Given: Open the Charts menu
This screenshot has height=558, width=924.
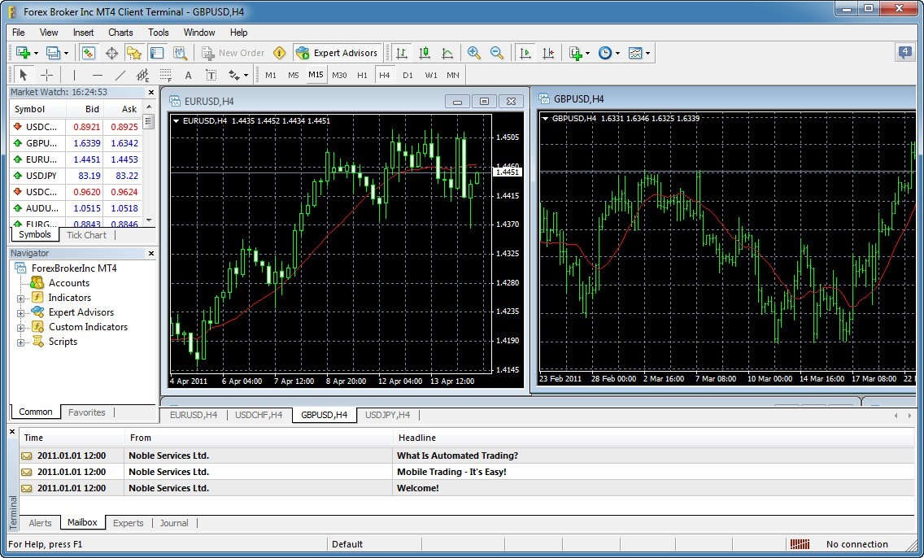Looking at the screenshot, I should tap(120, 33).
